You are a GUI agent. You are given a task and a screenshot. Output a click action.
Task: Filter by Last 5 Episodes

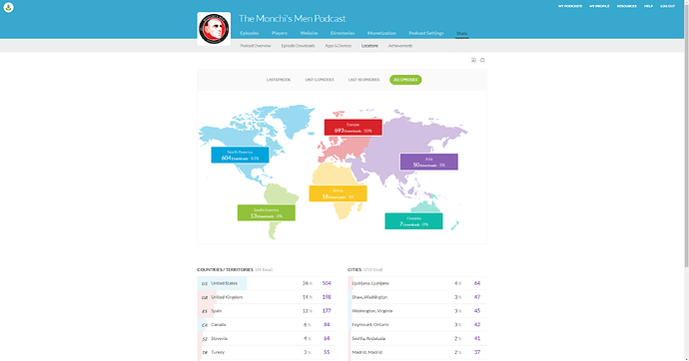point(320,80)
